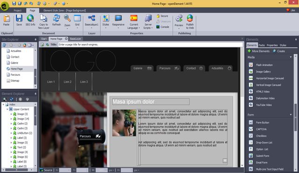Open the Current Language dropdown arrow

pyautogui.click(x=139, y=28)
